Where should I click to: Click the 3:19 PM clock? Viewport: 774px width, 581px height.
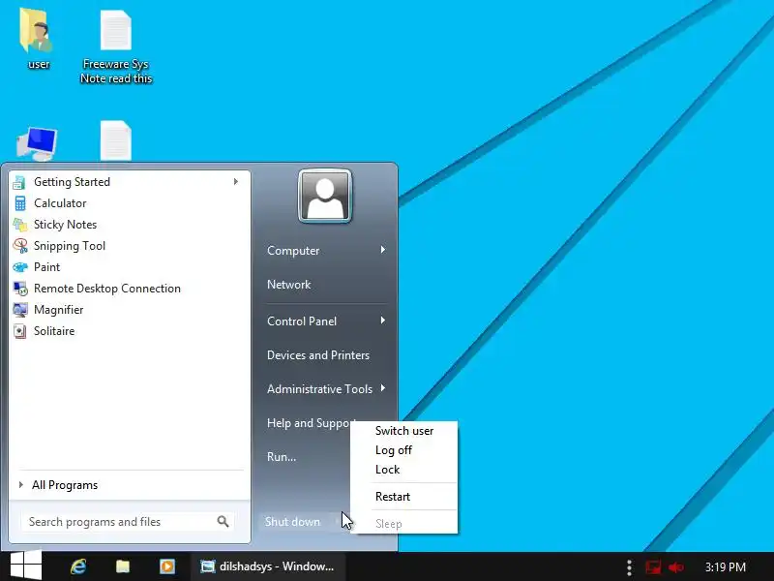click(x=725, y=566)
